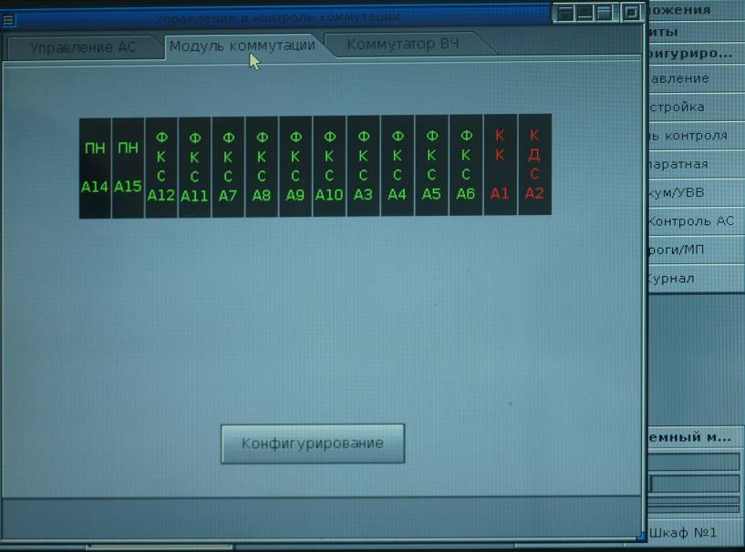Open the …стройка side menu item
This screenshot has width=745, height=552.
coord(697,107)
